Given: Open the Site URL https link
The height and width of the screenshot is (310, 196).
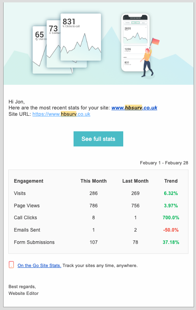Looking at the screenshot, I should [61, 114].
